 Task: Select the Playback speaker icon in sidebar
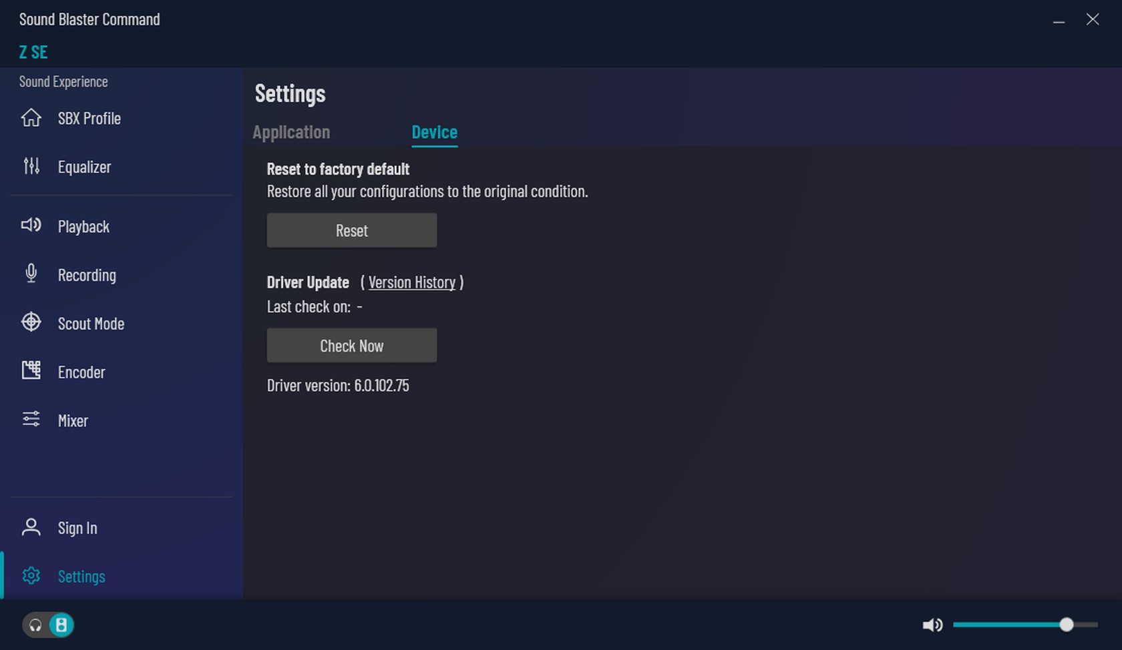tap(31, 226)
